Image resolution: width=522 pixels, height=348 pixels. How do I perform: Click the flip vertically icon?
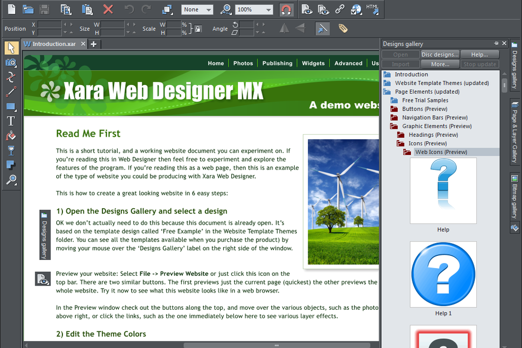[x=300, y=28]
